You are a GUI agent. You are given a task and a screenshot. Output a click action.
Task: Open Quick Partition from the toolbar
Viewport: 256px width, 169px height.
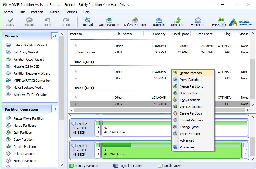click(x=109, y=22)
